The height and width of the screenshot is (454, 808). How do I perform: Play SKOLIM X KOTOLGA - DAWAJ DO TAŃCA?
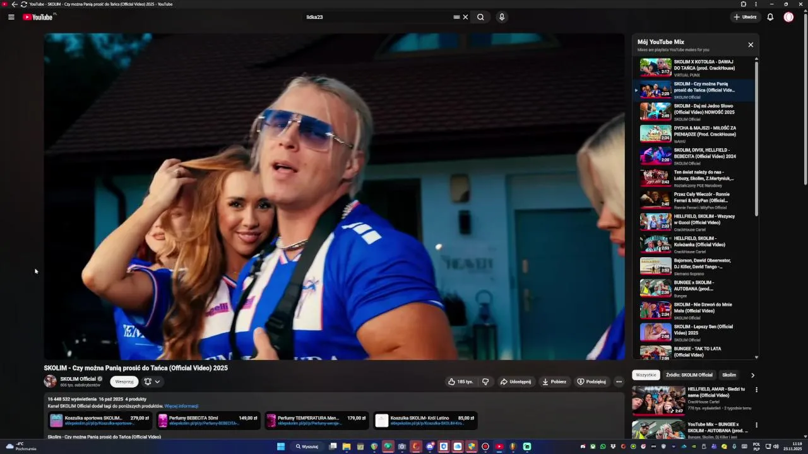pos(693,68)
